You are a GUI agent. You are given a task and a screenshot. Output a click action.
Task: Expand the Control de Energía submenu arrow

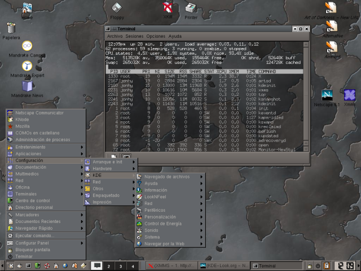(201, 224)
